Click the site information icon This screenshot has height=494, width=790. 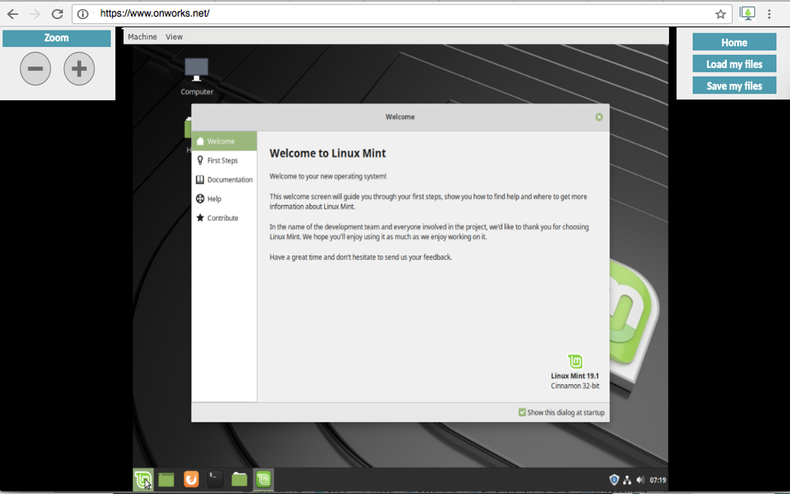click(83, 14)
